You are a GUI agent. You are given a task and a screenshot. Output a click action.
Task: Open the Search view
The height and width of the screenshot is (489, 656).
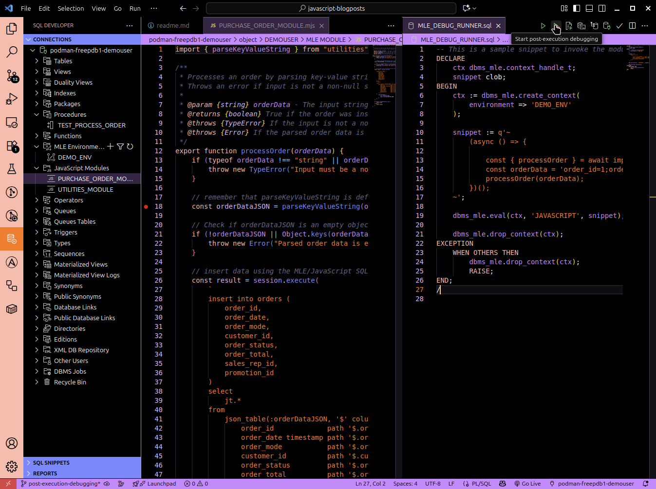pos(12,52)
